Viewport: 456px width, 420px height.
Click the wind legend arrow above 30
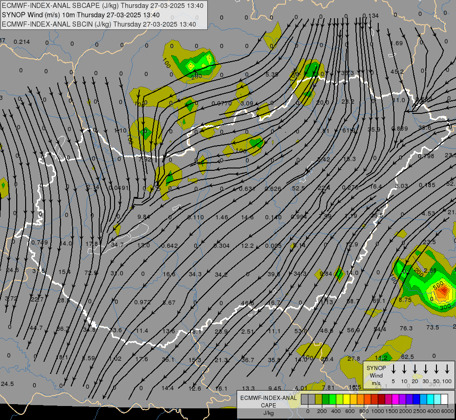(425, 369)
